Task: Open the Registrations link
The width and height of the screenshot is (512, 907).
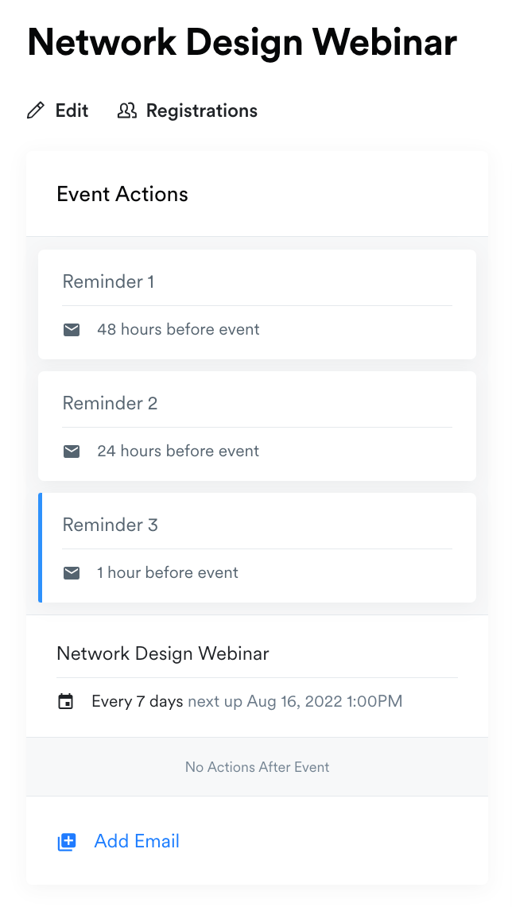Action: click(201, 110)
